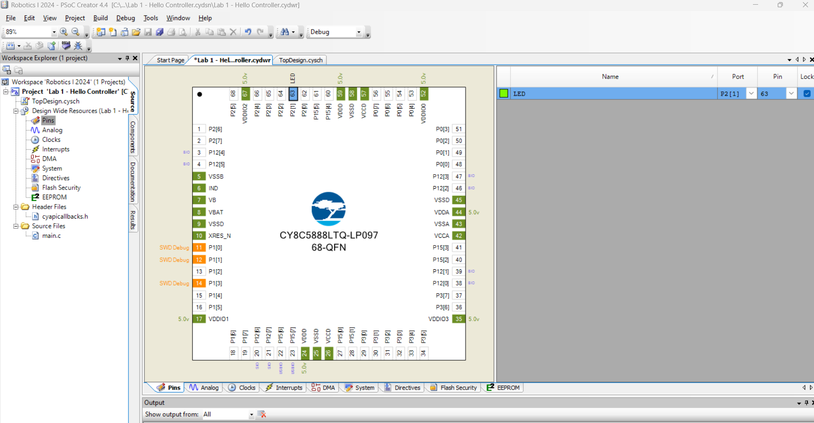Open the Project menu
This screenshot has height=423, width=814.
pos(75,18)
